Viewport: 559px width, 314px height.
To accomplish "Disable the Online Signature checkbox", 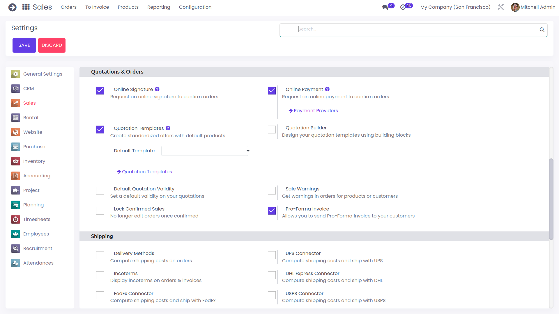I will pyautogui.click(x=100, y=90).
